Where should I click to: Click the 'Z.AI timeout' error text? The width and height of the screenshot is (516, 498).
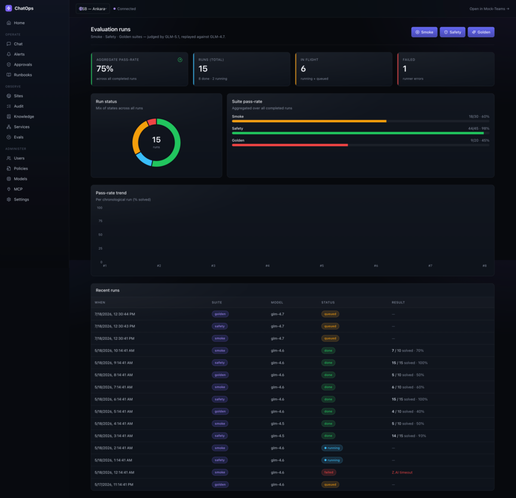(x=402, y=472)
